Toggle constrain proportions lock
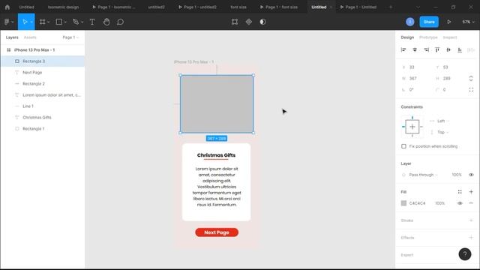Screen dimensions: 480x270 (471, 78)
